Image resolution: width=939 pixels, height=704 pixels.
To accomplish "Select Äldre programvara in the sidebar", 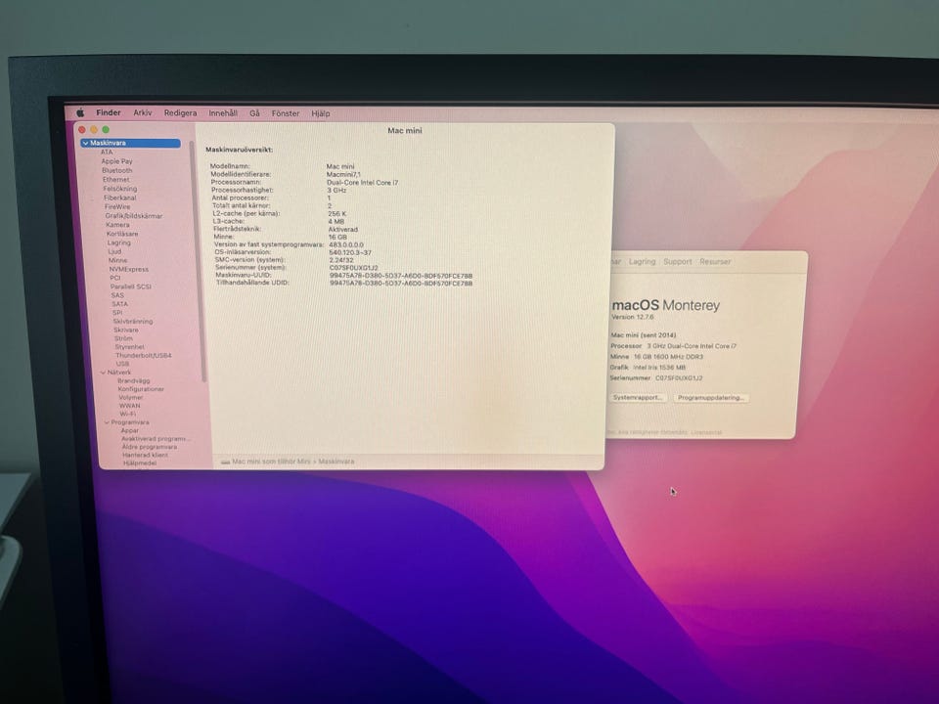I will pos(149,447).
